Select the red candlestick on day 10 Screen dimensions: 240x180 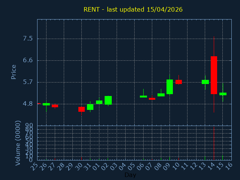point(178,82)
